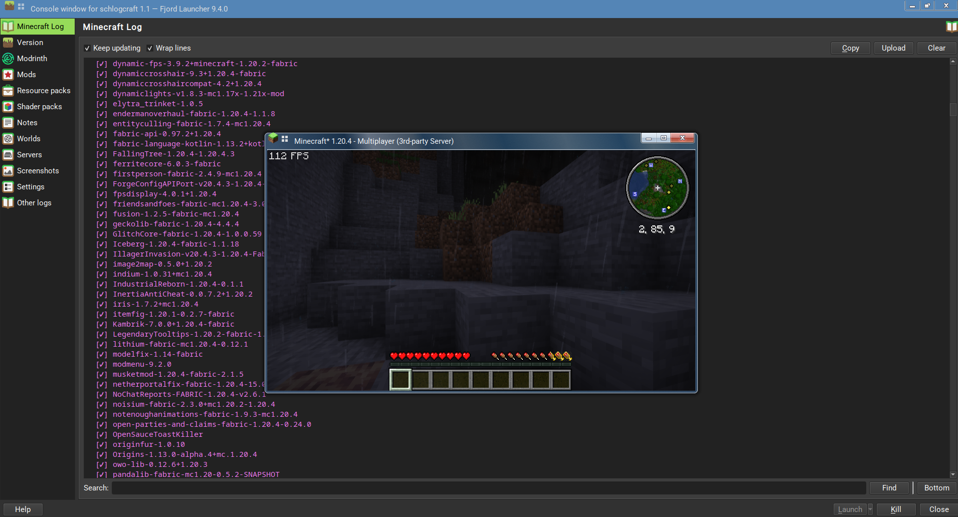This screenshot has width=958, height=517.
Task: Maximize the Minecraft game window
Action: [664, 138]
